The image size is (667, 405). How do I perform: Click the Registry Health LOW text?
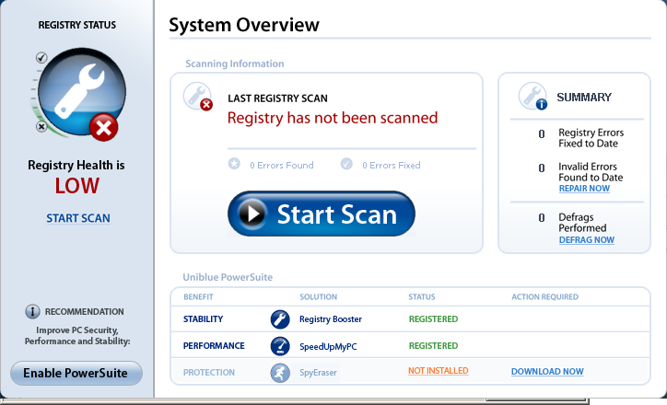tap(76, 187)
